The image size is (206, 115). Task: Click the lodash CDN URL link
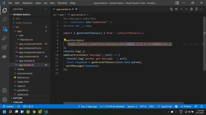point(120,44)
